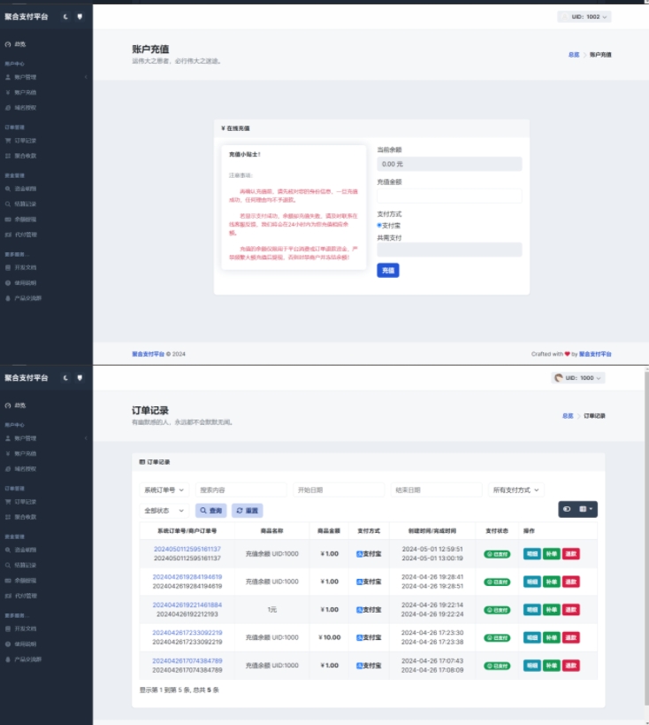Open the 全部状态 status dropdown
The image size is (649, 725).
(x=164, y=511)
